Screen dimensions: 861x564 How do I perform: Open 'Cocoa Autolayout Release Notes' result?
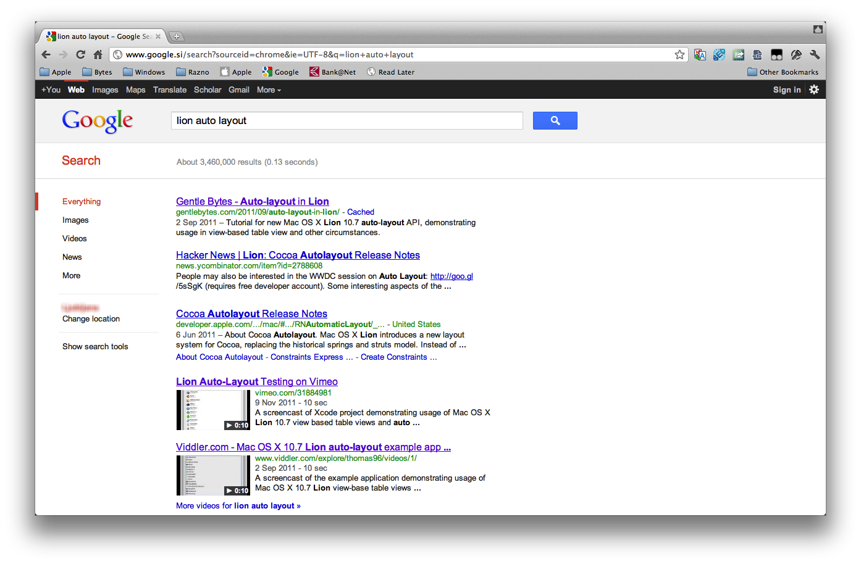coord(251,313)
